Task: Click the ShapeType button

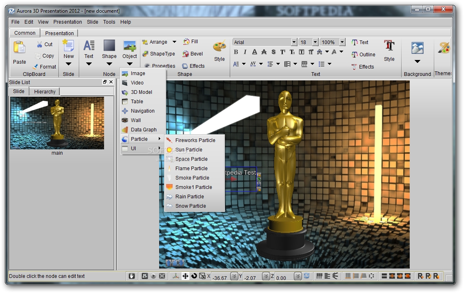Action: click(x=159, y=54)
